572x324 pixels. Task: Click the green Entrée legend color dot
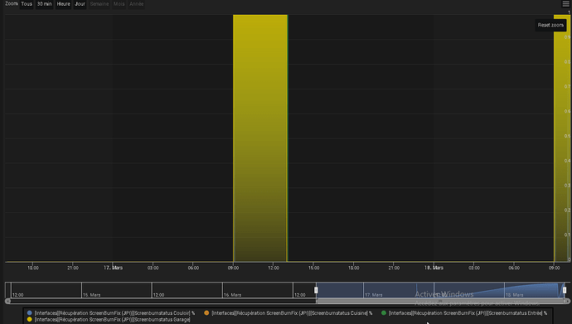(x=383, y=313)
